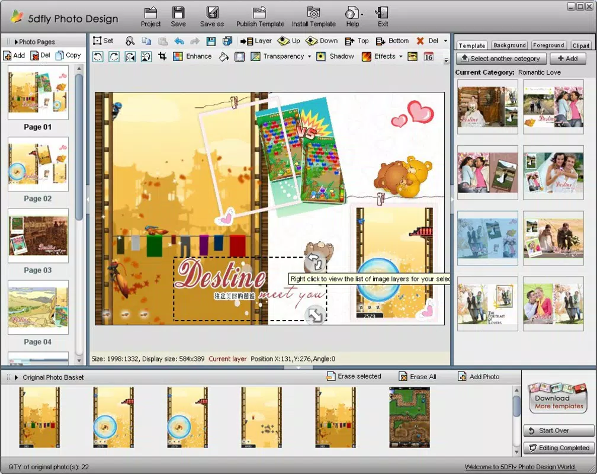
Task: Click the paint bucket fill icon
Action: (223, 57)
